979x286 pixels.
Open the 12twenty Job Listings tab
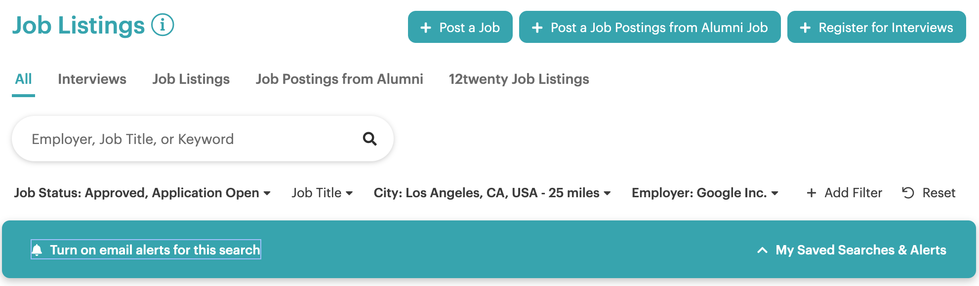point(519,79)
